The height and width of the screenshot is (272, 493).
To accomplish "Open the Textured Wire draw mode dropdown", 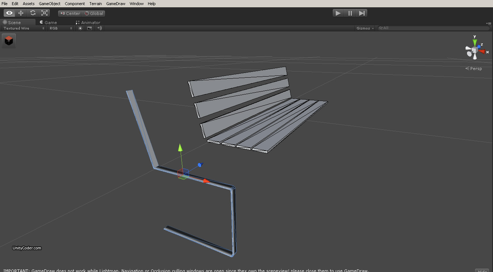I will click(22, 28).
